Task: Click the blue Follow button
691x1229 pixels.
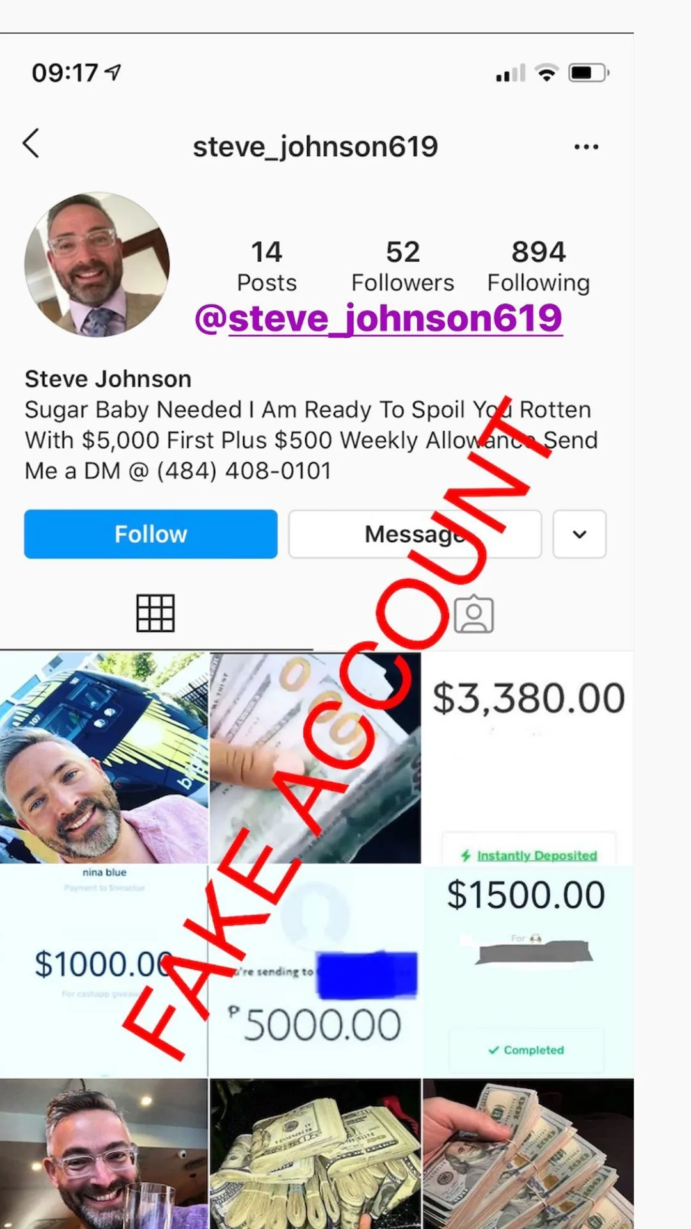Action: 151,534
